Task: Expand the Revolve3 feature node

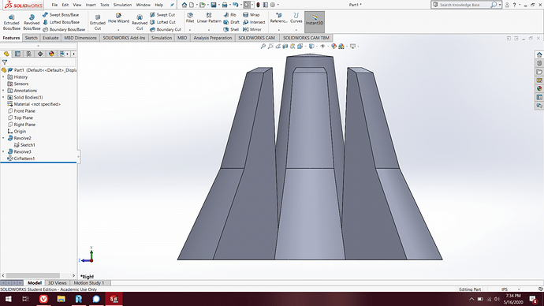Action: click(3, 151)
